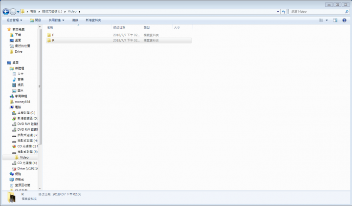Refresh the folder with the refresh button

coord(284,12)
